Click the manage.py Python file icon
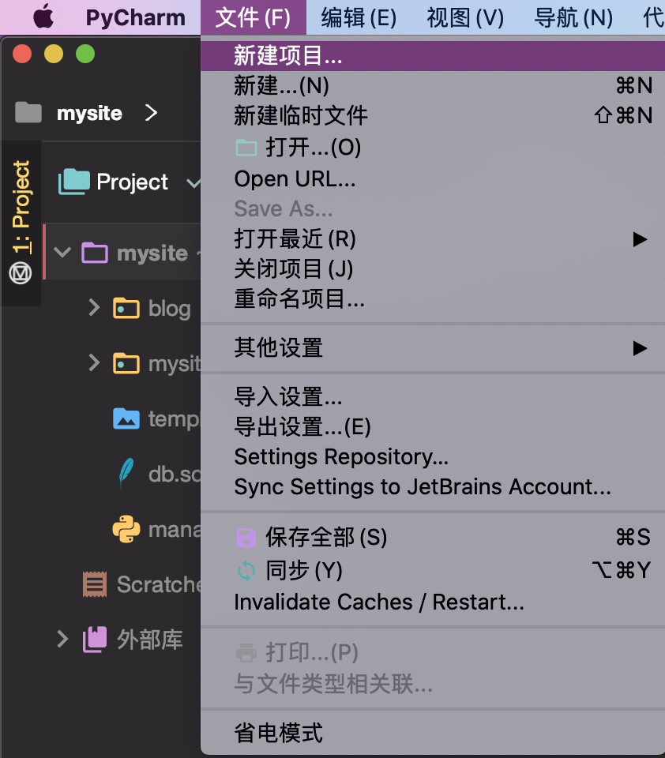665x758 pixels. pyautogui.click(x=126, y=529)
